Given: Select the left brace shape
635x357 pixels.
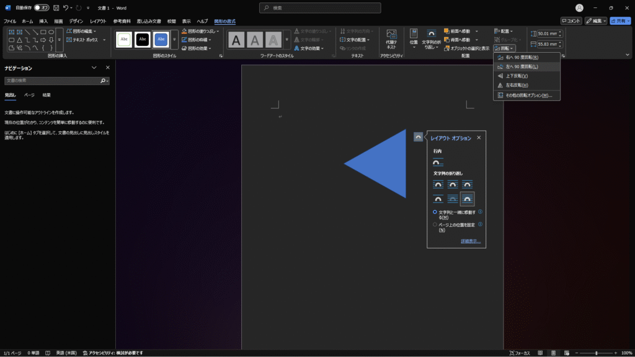Looking at the screenshot, I should (x=43, y=48).
